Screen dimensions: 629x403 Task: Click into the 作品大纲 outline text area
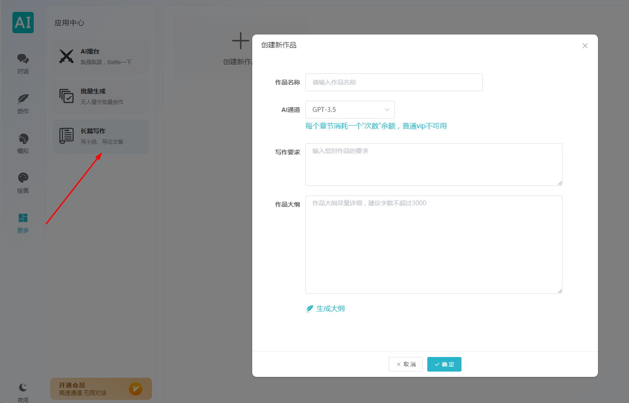click(434, 245)
